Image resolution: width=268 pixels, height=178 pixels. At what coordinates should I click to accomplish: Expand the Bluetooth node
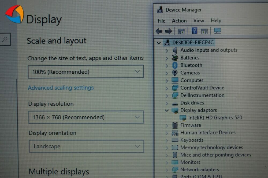pos(167,66)
